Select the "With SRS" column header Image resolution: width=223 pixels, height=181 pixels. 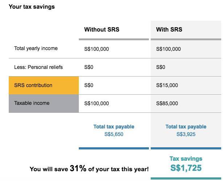click(x=170, y=30)
